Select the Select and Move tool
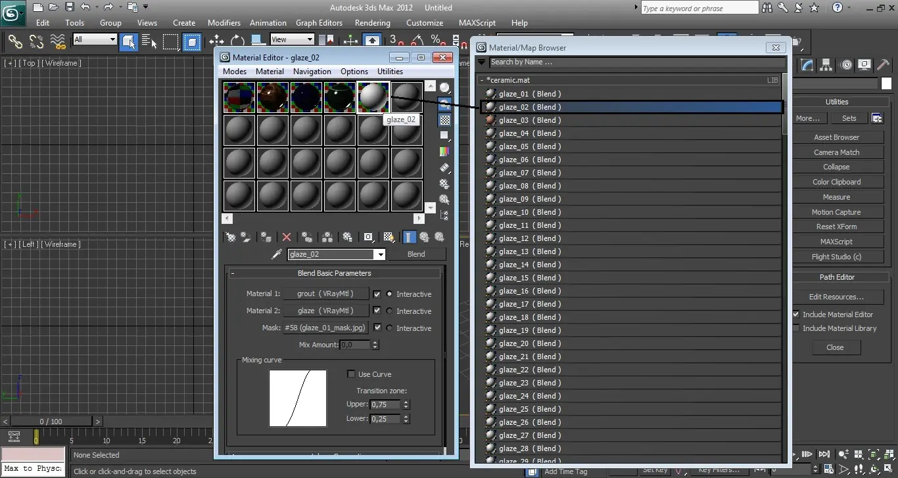Screen dimensions: 898x478 pyautogui.click(x=216, y=40)
